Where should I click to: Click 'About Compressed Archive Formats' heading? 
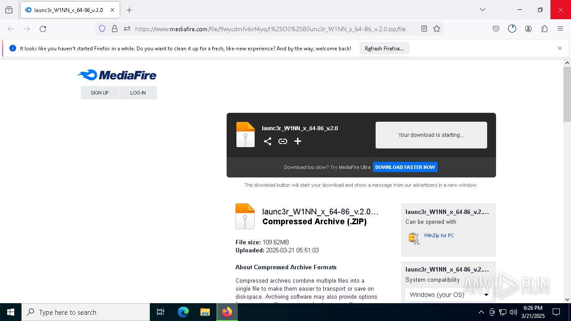click(x=286, y=267)
